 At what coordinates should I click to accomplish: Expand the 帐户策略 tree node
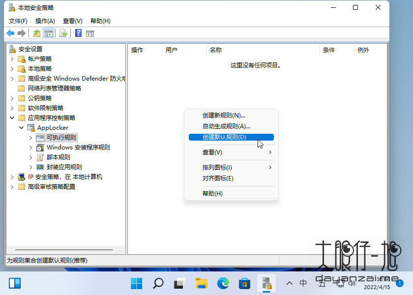pyautogui.click(x=12, y=59)
